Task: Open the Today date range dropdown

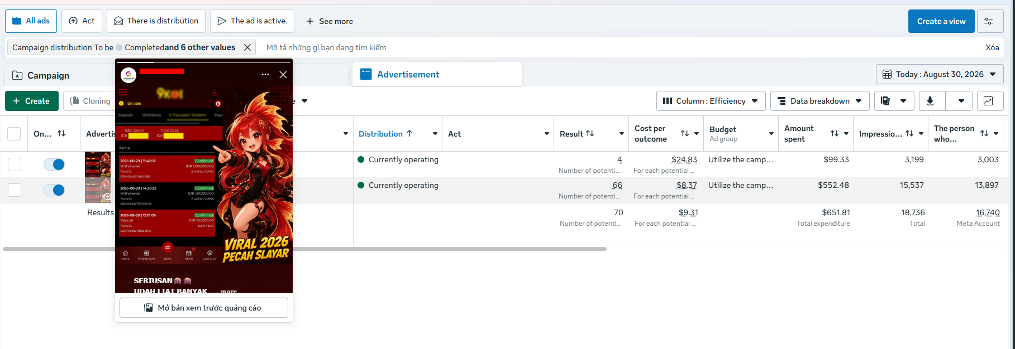Action: 940,74
